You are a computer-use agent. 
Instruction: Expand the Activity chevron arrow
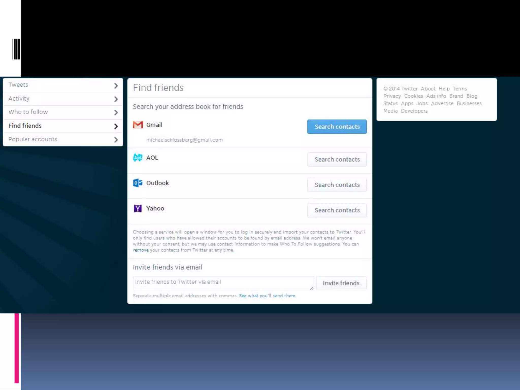(116, 99)
